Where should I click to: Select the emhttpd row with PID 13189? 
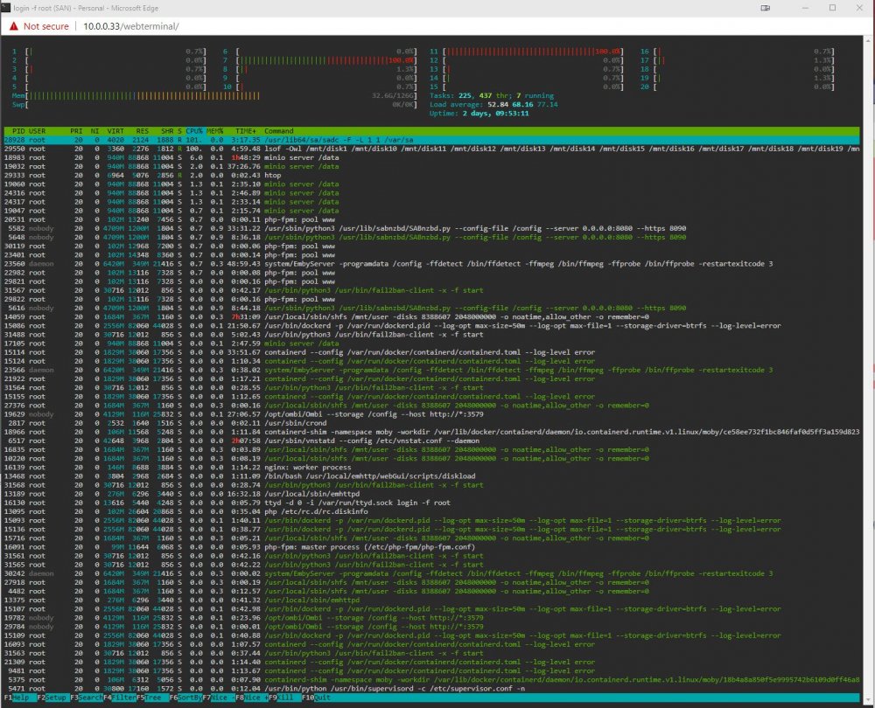click(x=431, y=494)
